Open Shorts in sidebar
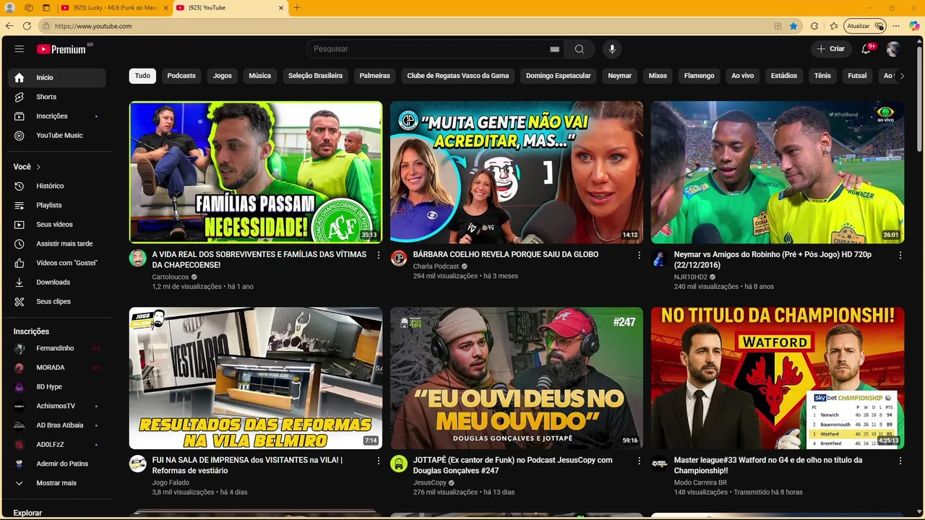925x520 pixels. [57, 97]
